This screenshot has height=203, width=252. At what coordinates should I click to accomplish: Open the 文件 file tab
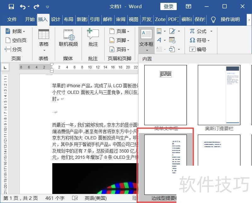(12, 19)
